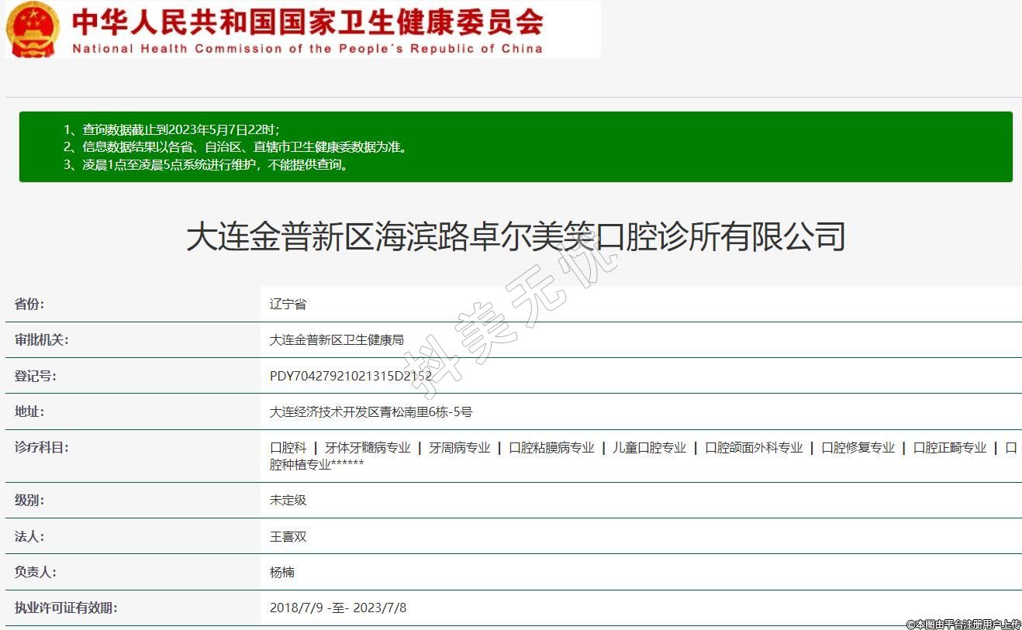Click the level value 未定级
Image resolution: width=1022 pixels, height=630 pixels.
click(x=288, y=500)
